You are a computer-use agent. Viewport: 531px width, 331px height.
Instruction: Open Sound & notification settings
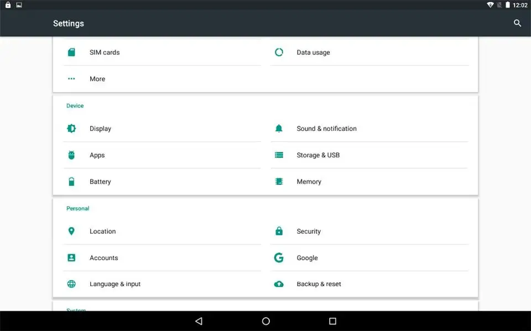coord(369,129)
